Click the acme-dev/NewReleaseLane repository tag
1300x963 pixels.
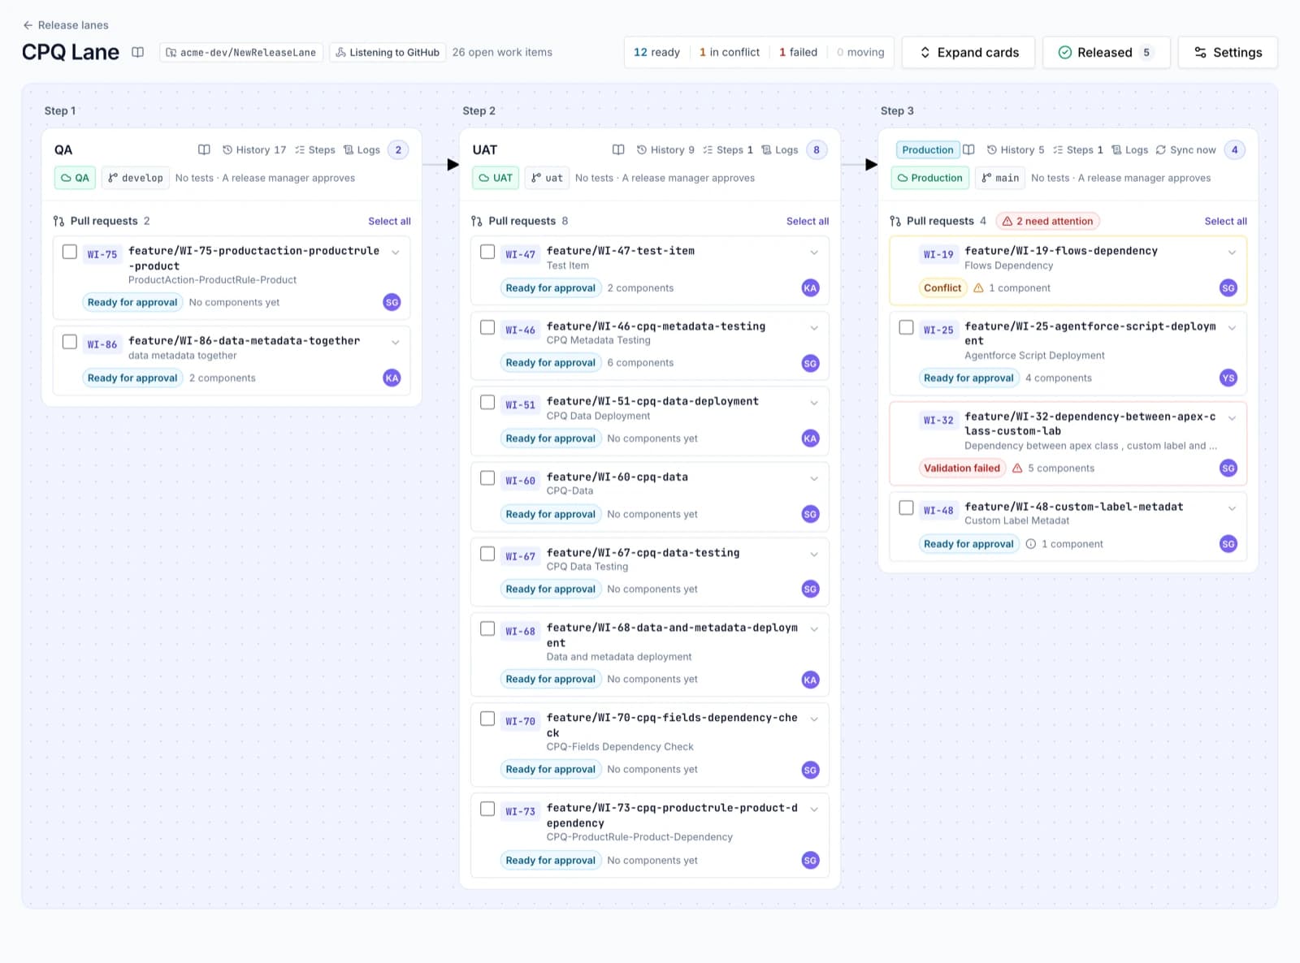tap(241, 52)
